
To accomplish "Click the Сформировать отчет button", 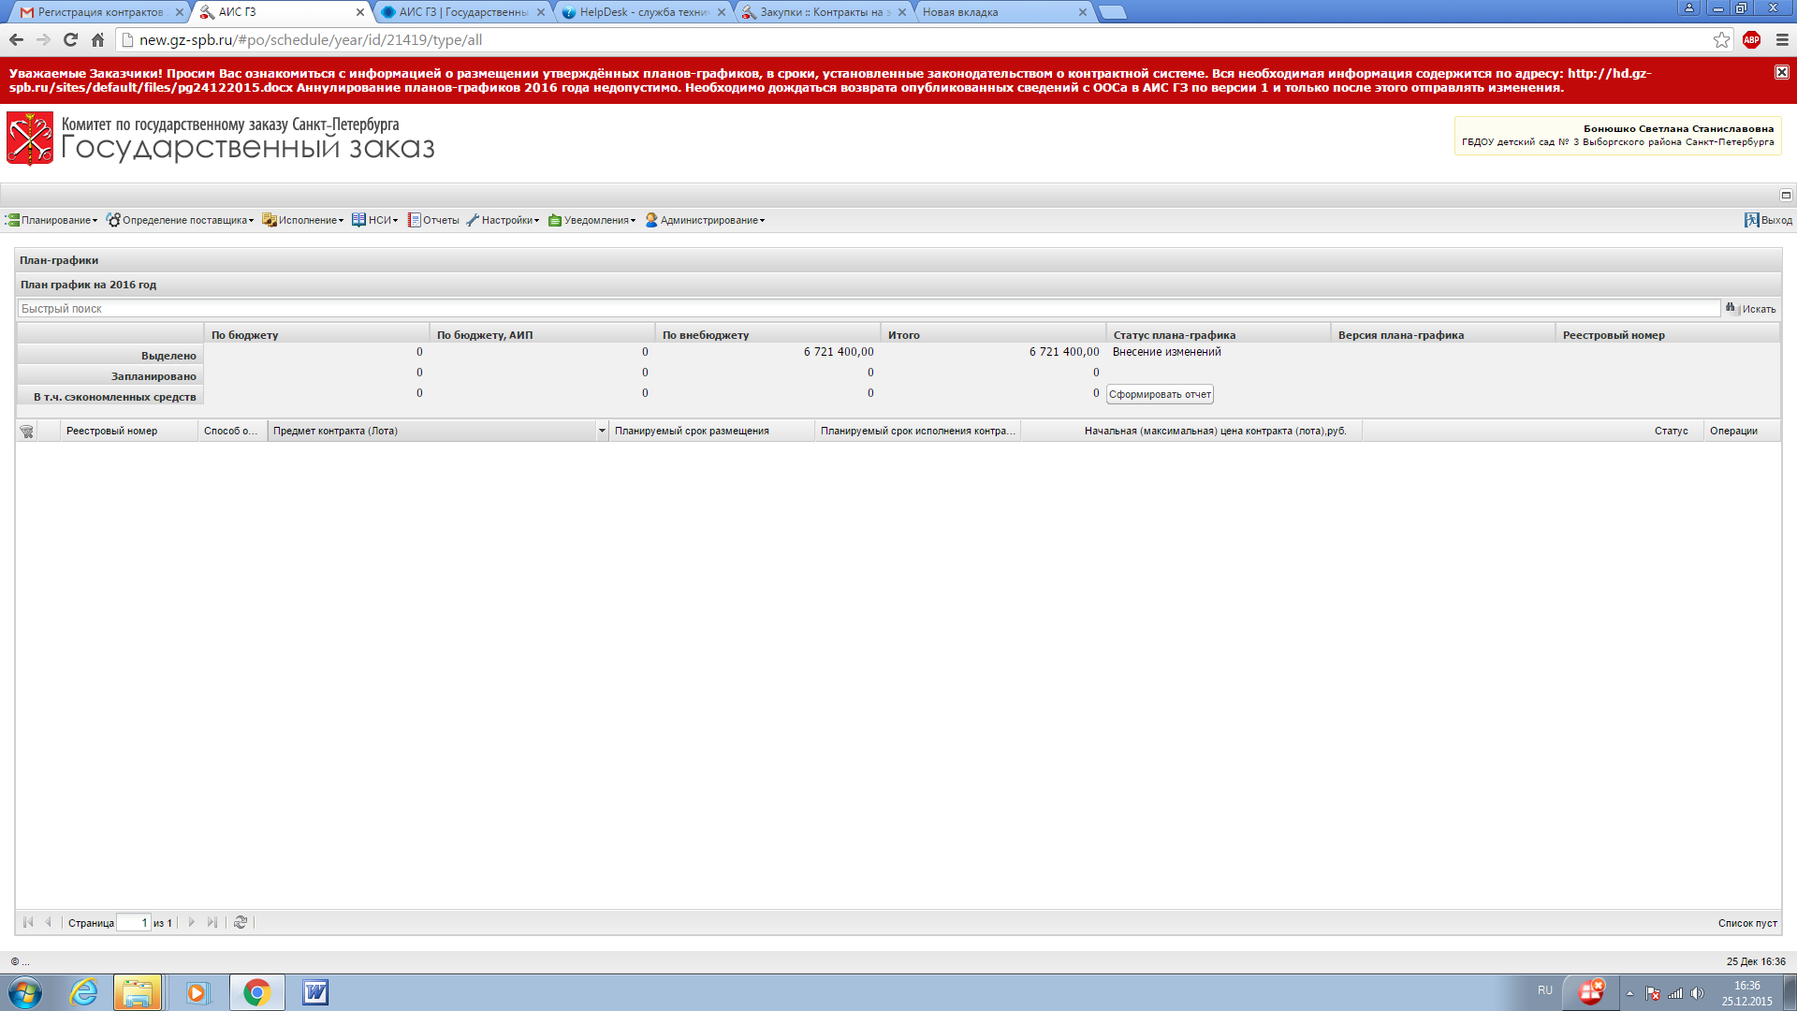I will click(1160, 394).
